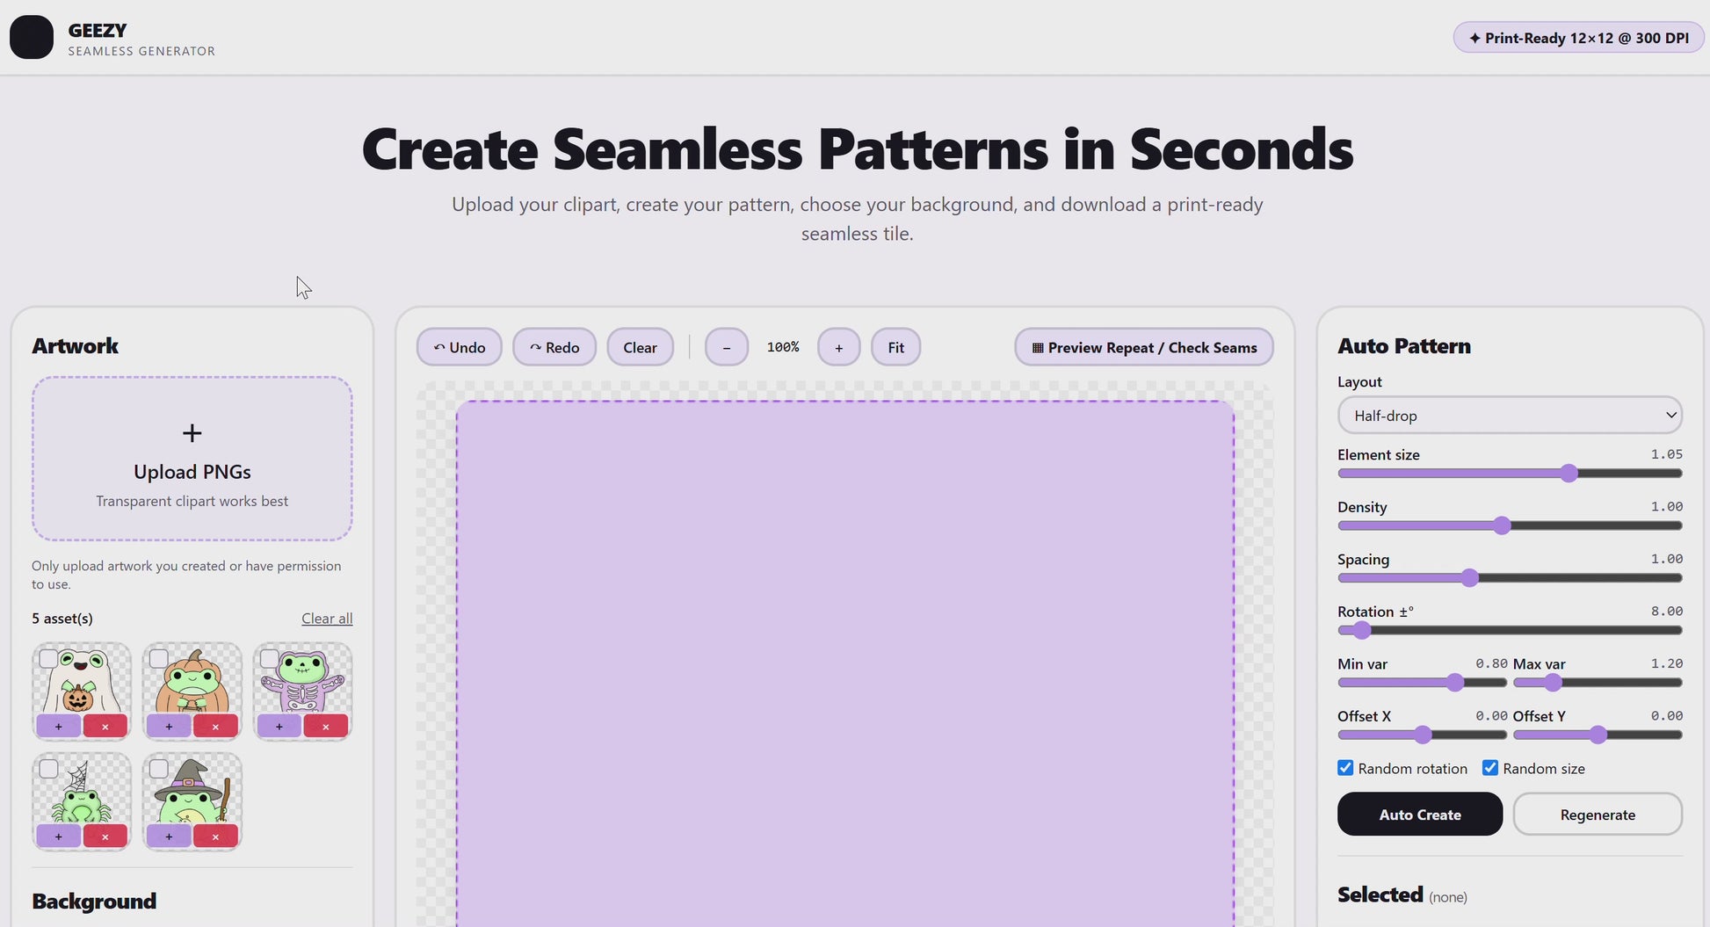Open the Half-drop layout dropdown
Image resolution: width=1710 pixels, height=927 pixels.
(x=1510, y=416)
